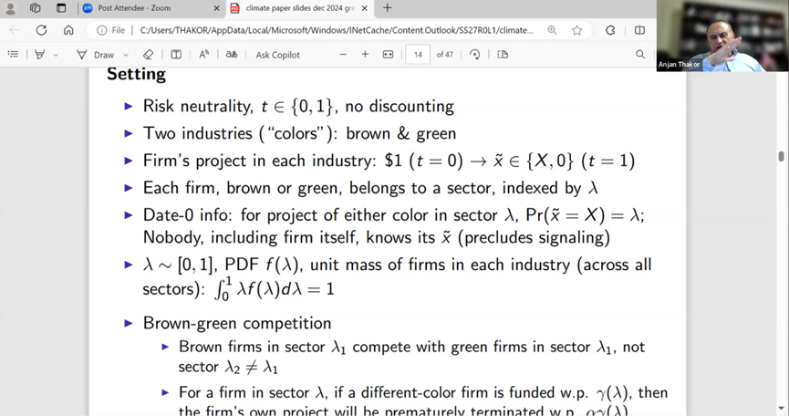Viewport: 789px width, 416px height.
Task: Select the highlight tool
Action: coord(39,55)
